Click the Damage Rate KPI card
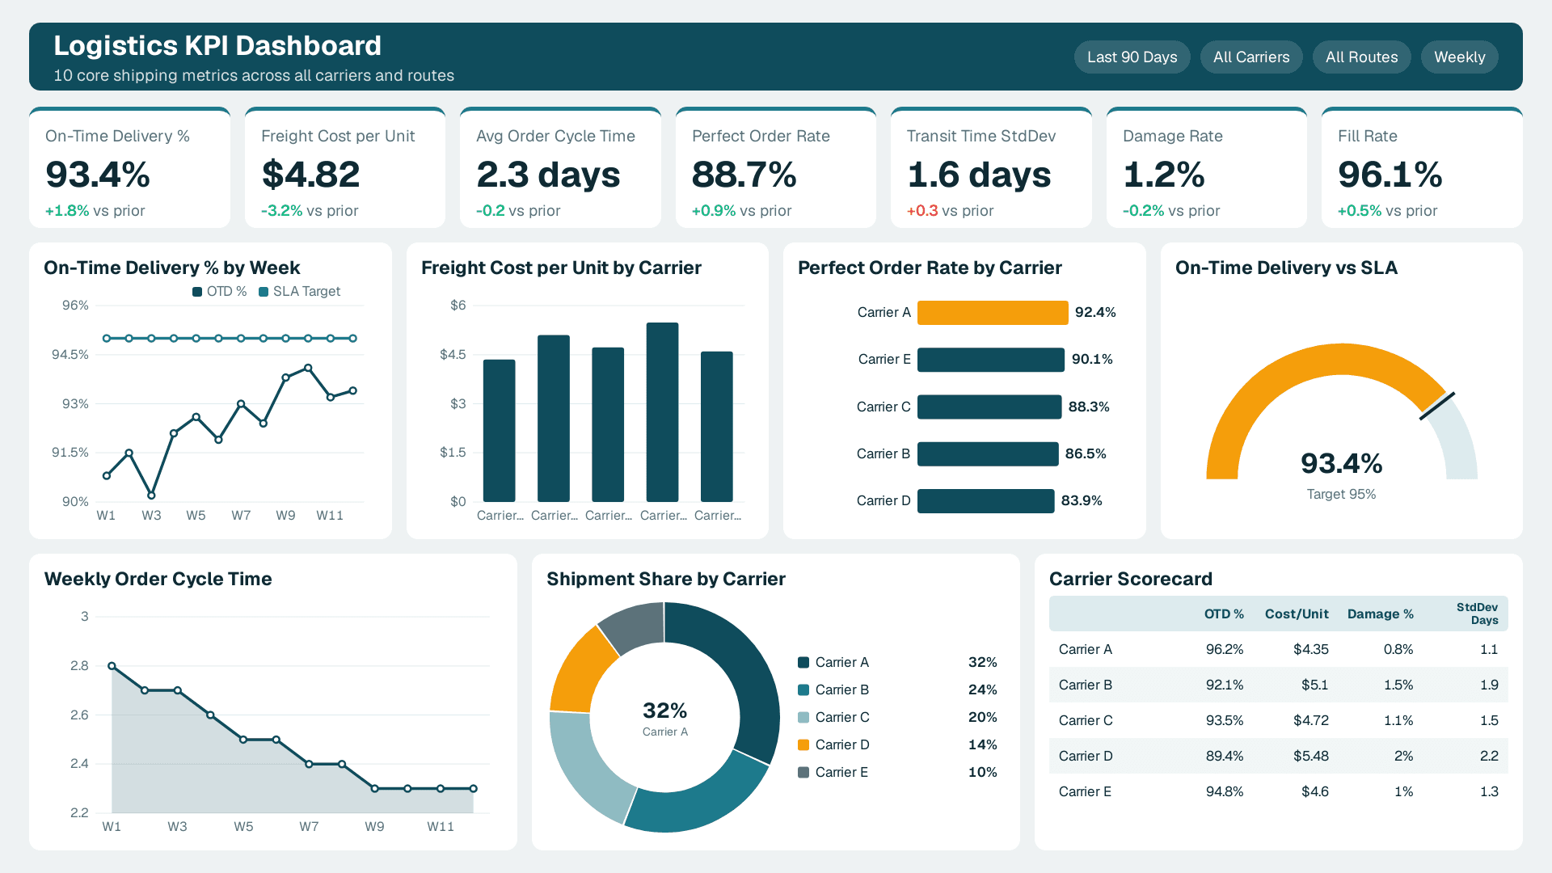Viewport: 1552px width, 873px height. coord(1207,168)
